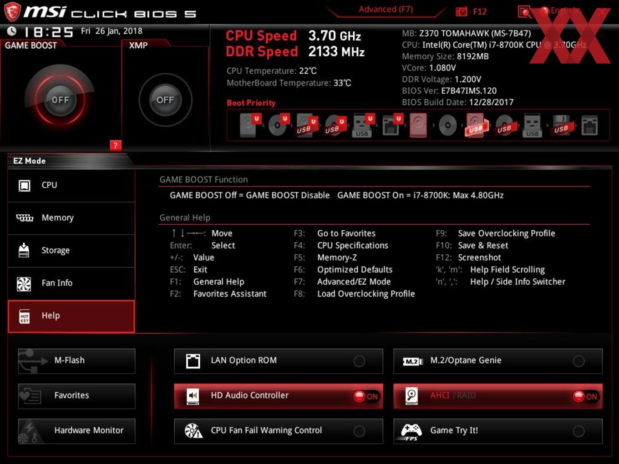The width and height of the screenshot is (619, 464).
Task: Click the XMP tab label
Action: tap(138, 45)
